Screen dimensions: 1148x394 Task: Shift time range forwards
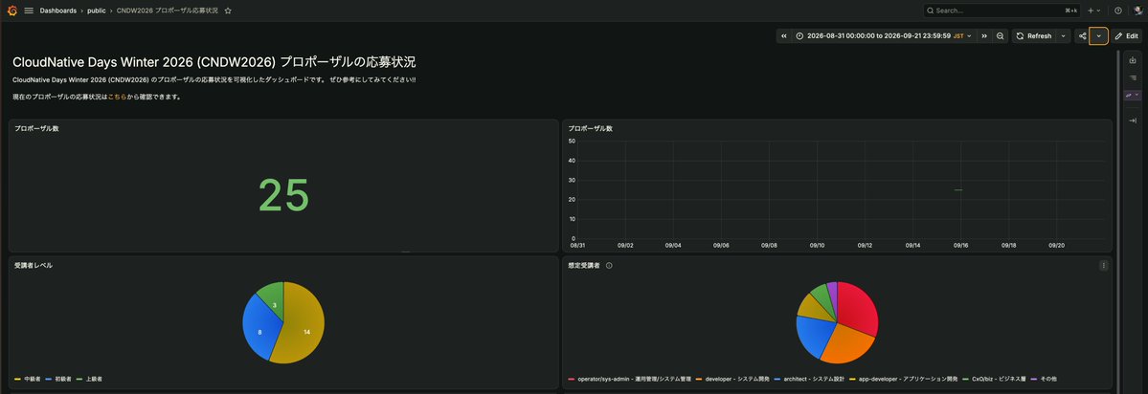[984, 35]
